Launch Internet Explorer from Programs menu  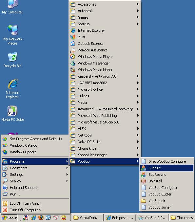click(x=105, y=30)
